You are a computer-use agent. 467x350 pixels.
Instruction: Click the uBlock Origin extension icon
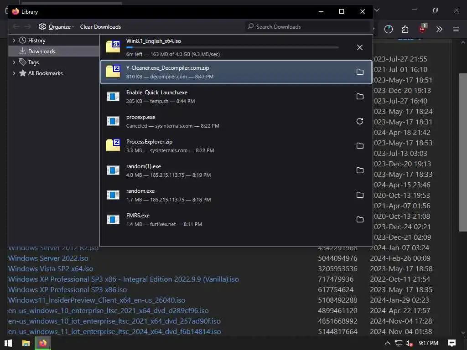(x=422, y=29)
